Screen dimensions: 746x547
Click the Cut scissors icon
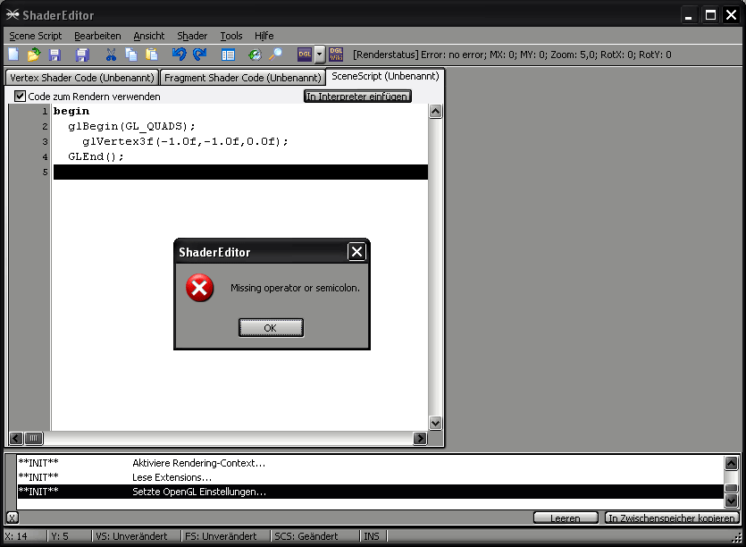pos(112,55)
